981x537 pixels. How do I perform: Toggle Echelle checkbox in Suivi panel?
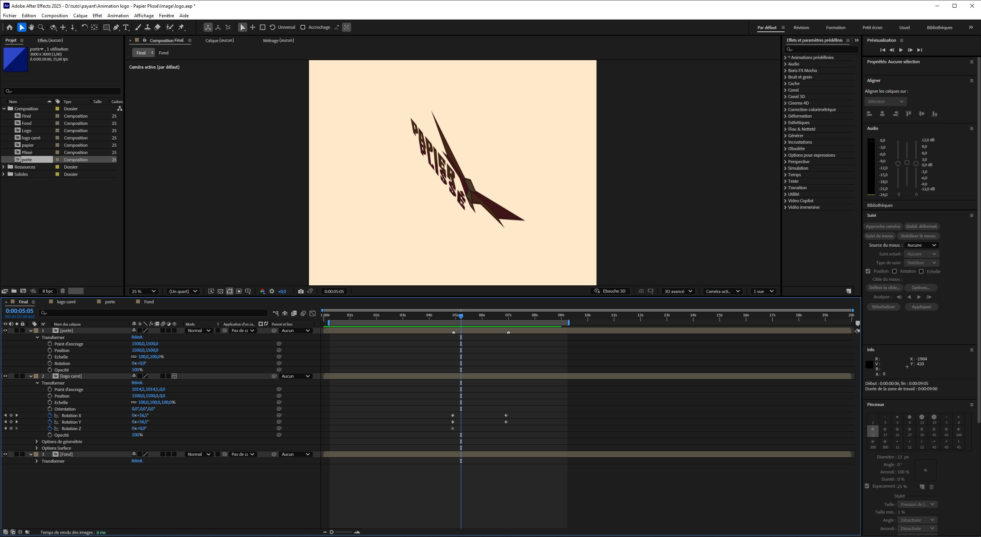[921, 271]
